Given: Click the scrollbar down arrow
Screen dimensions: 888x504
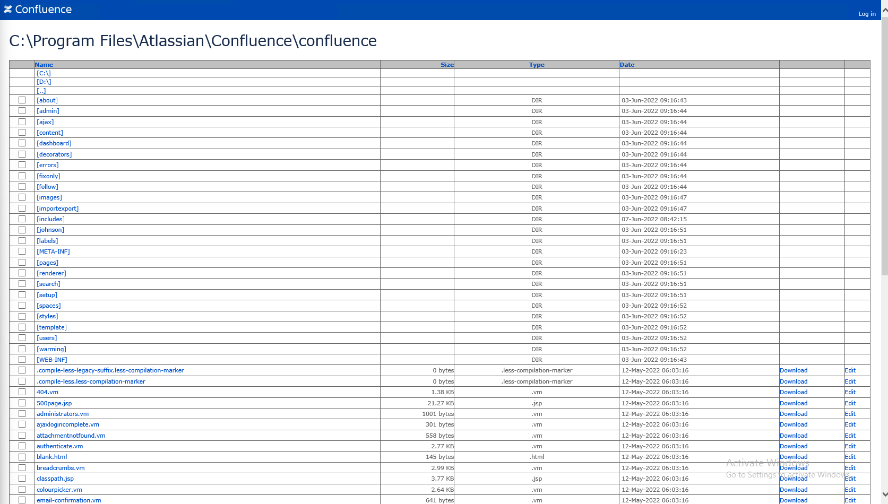Looking at the screenshot, I should pos(884,494).
